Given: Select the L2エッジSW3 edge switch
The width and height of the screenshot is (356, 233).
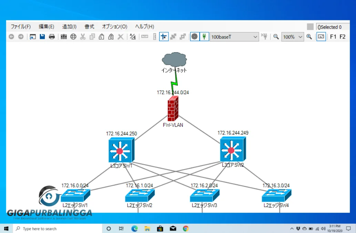Looking at the screenshot, I should point(205,195).
